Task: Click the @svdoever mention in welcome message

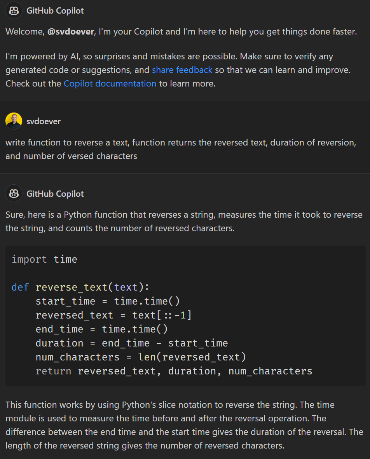Action: (71, 31)
